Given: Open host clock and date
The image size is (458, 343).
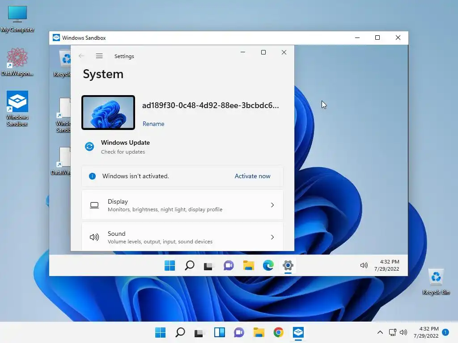Looking at the screenshot, I should pyautogui.click(x=426, y=332).
